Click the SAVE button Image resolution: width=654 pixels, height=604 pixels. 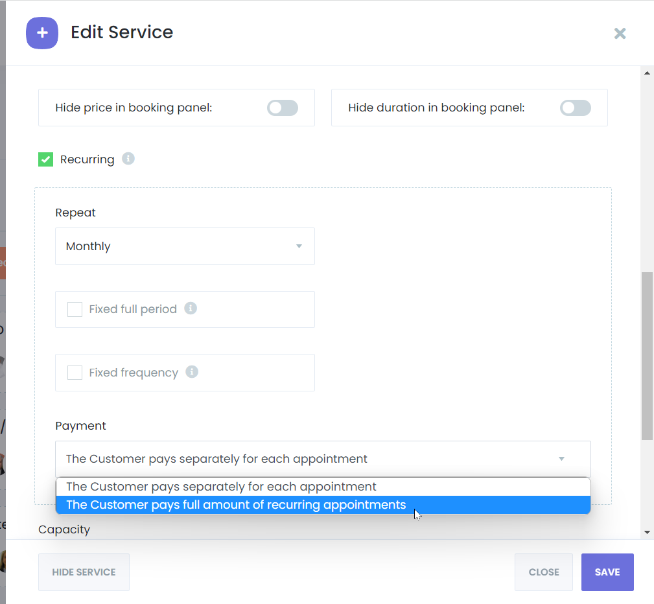(607, 572)
